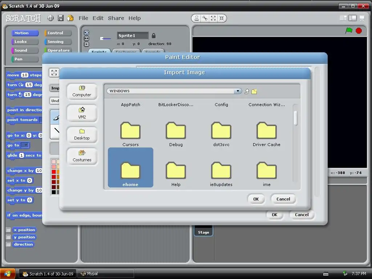
Task: Select the duplicate stamp tool
Action: point(197,18)
